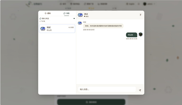Click the received message bubble starting with 你好

click(103, 26)
